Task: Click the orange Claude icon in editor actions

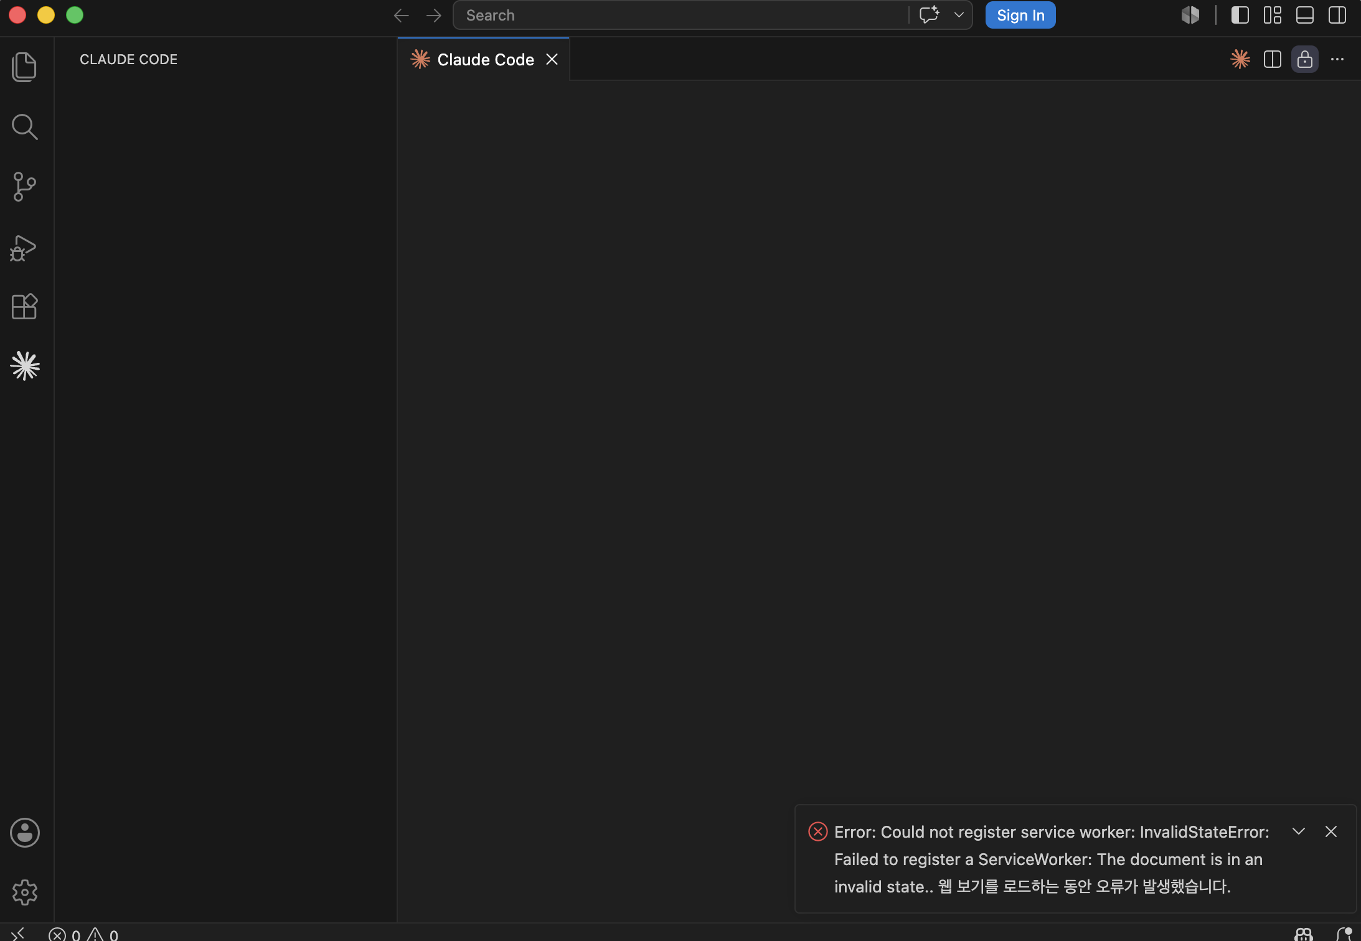Action: click(x=1240, y=59)
